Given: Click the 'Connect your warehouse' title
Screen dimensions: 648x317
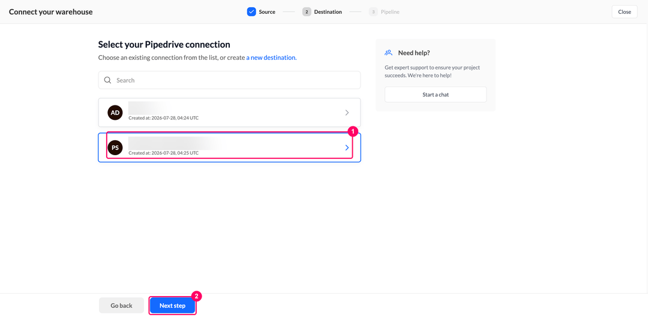Looking at the screenshot, I should pyautogui.click(x=51, y=12).
